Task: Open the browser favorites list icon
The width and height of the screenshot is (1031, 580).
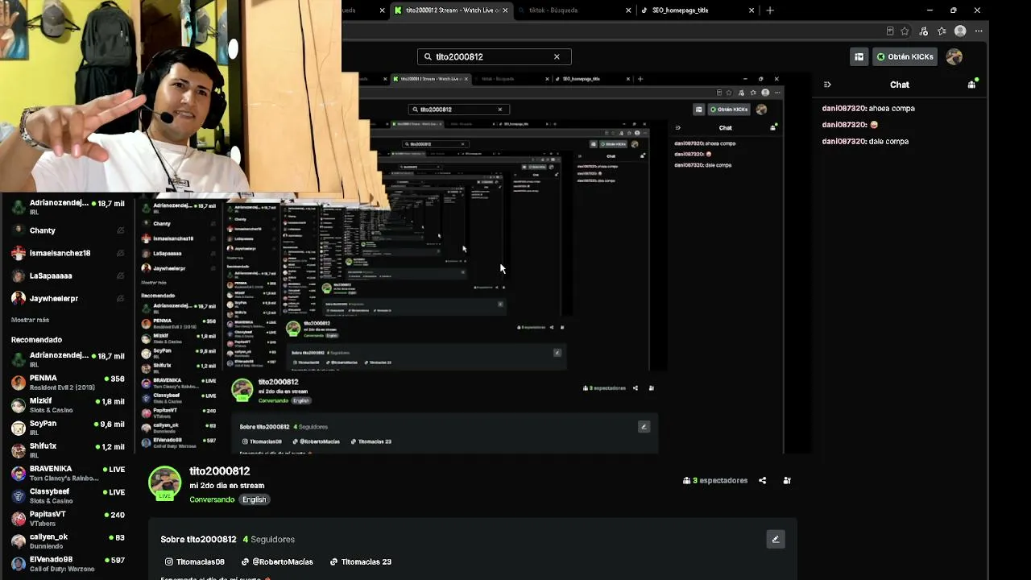Action: coord(942,31)
